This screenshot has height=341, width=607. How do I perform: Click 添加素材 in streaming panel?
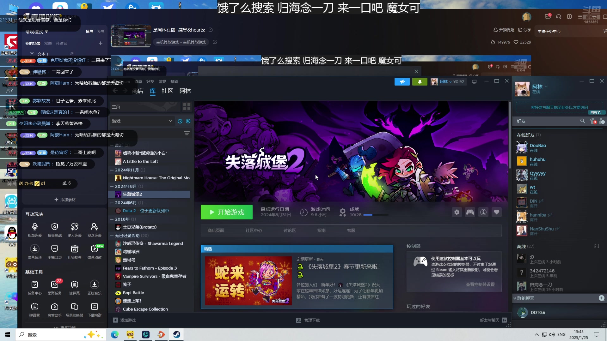[x=65, y=200]
